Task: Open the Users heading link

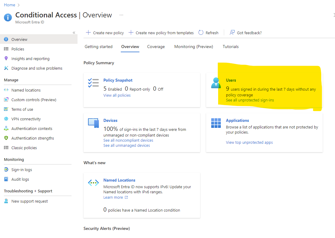Action: 231,80
